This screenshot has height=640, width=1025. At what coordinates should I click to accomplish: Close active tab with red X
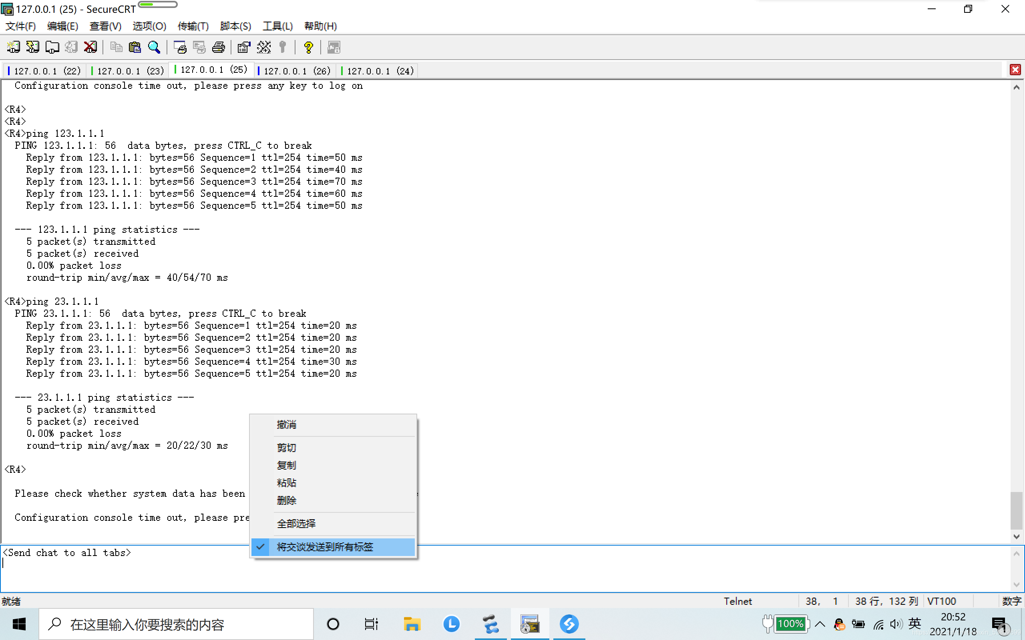1015,70
